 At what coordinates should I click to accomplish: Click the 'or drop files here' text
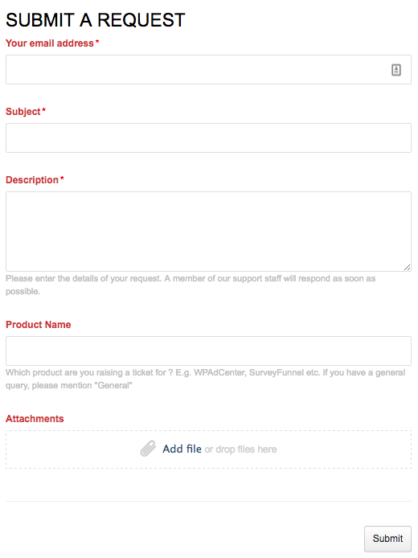[241, 449]
